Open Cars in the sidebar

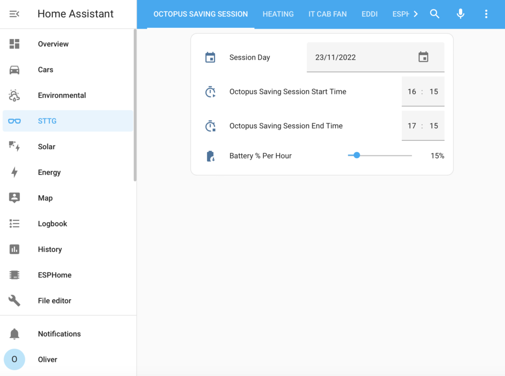(68, 69)
